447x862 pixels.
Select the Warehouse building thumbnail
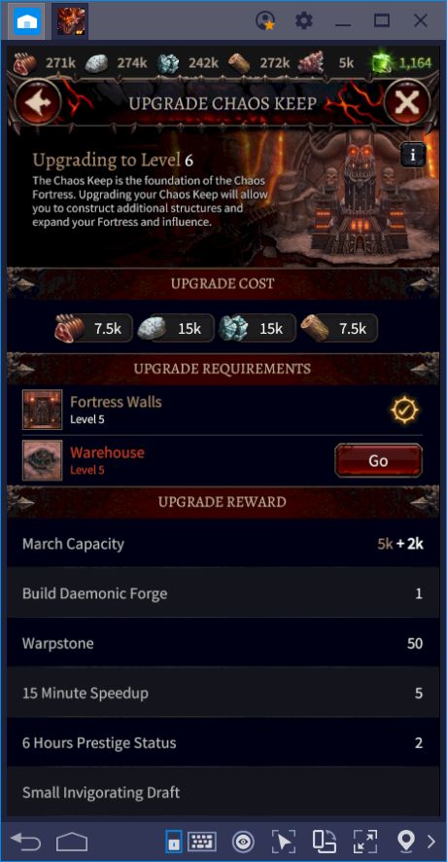click(43, 460)
